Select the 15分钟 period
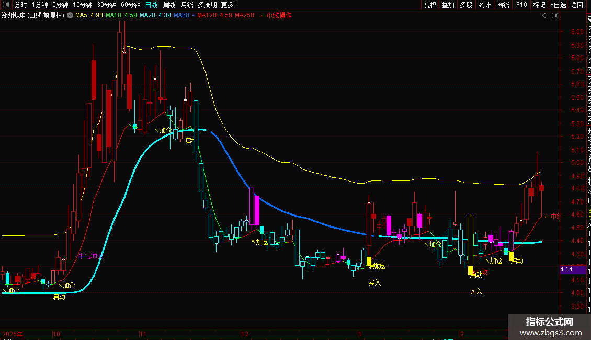This screenshot has width=591, height=340. point(83,5)
